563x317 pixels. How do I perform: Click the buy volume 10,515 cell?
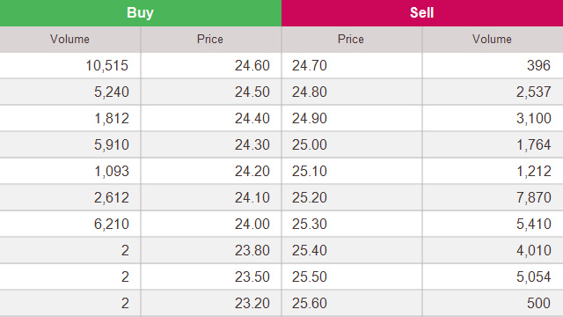70,65
